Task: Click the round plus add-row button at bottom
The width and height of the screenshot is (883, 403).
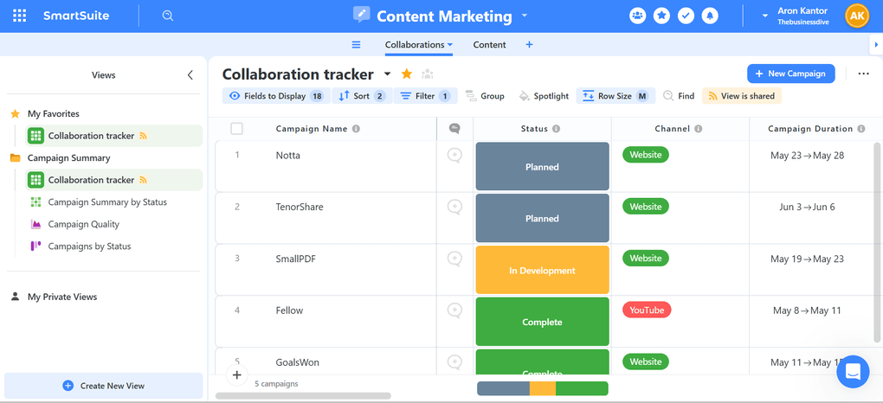Action: [x=236, y=374]
